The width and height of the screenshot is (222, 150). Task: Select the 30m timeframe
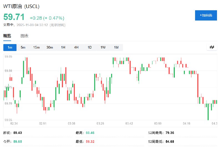(x=50, y=47)
